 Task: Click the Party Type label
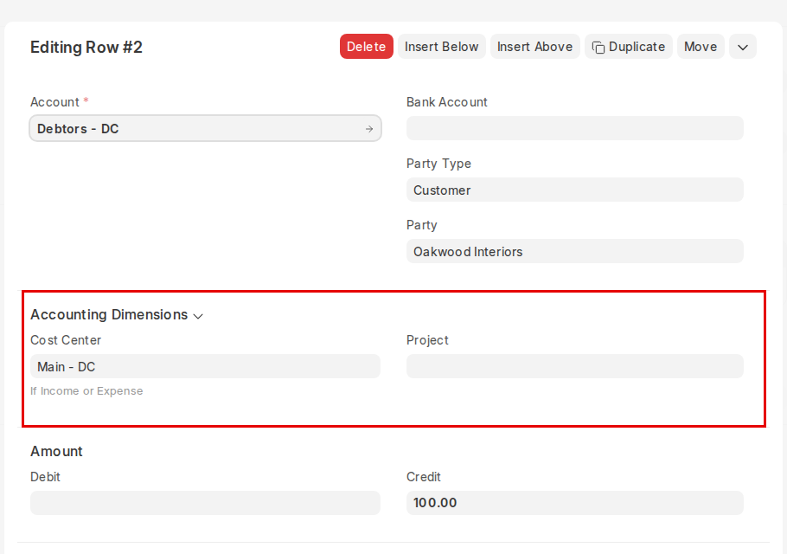pyautogui.click(x=438, y=164)
